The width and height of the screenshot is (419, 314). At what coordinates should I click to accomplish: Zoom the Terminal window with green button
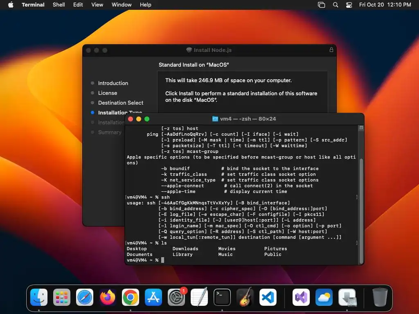tap(147, 119)
